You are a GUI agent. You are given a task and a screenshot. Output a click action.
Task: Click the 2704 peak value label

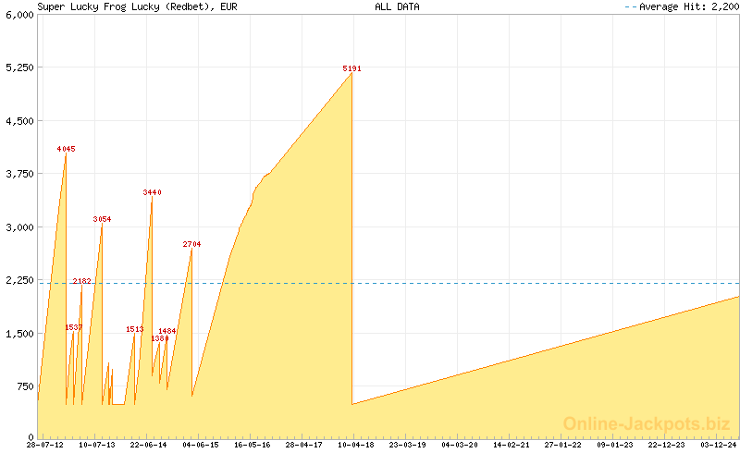click(191, 244)
